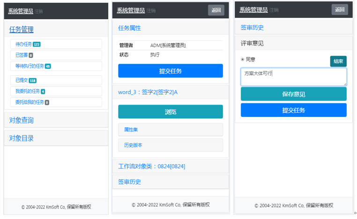
Task: Expand the 对象查询 section
Action: [22, 120]
